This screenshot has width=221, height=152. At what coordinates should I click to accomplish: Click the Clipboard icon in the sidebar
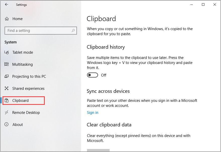click(x=6, y=100)
